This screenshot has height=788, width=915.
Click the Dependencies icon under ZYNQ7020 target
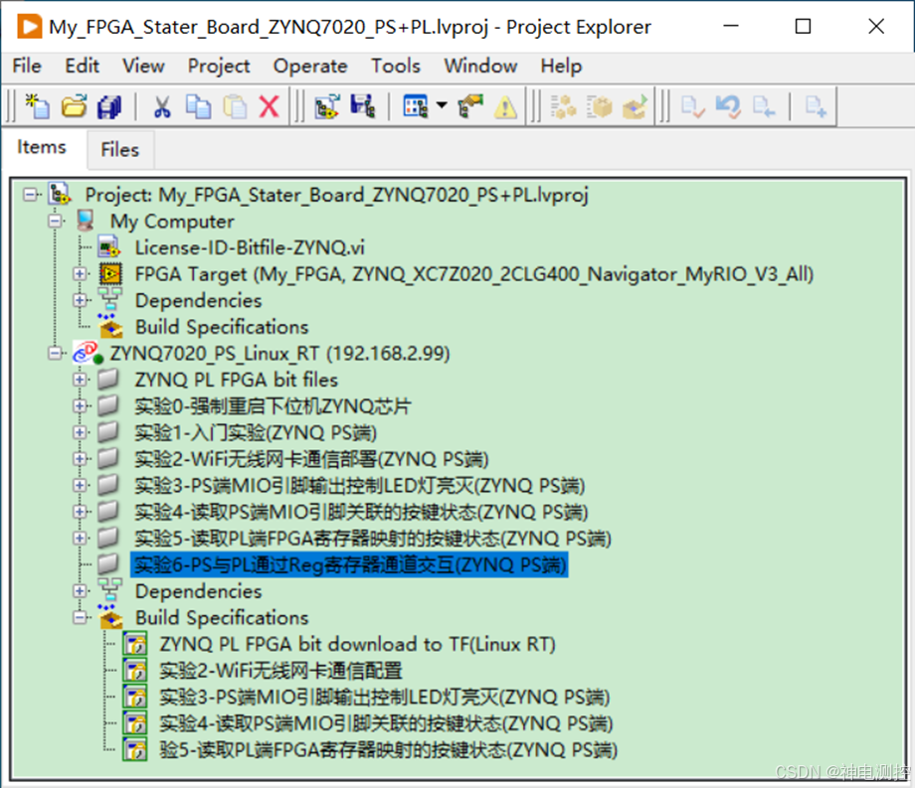[x=109, y=590]
